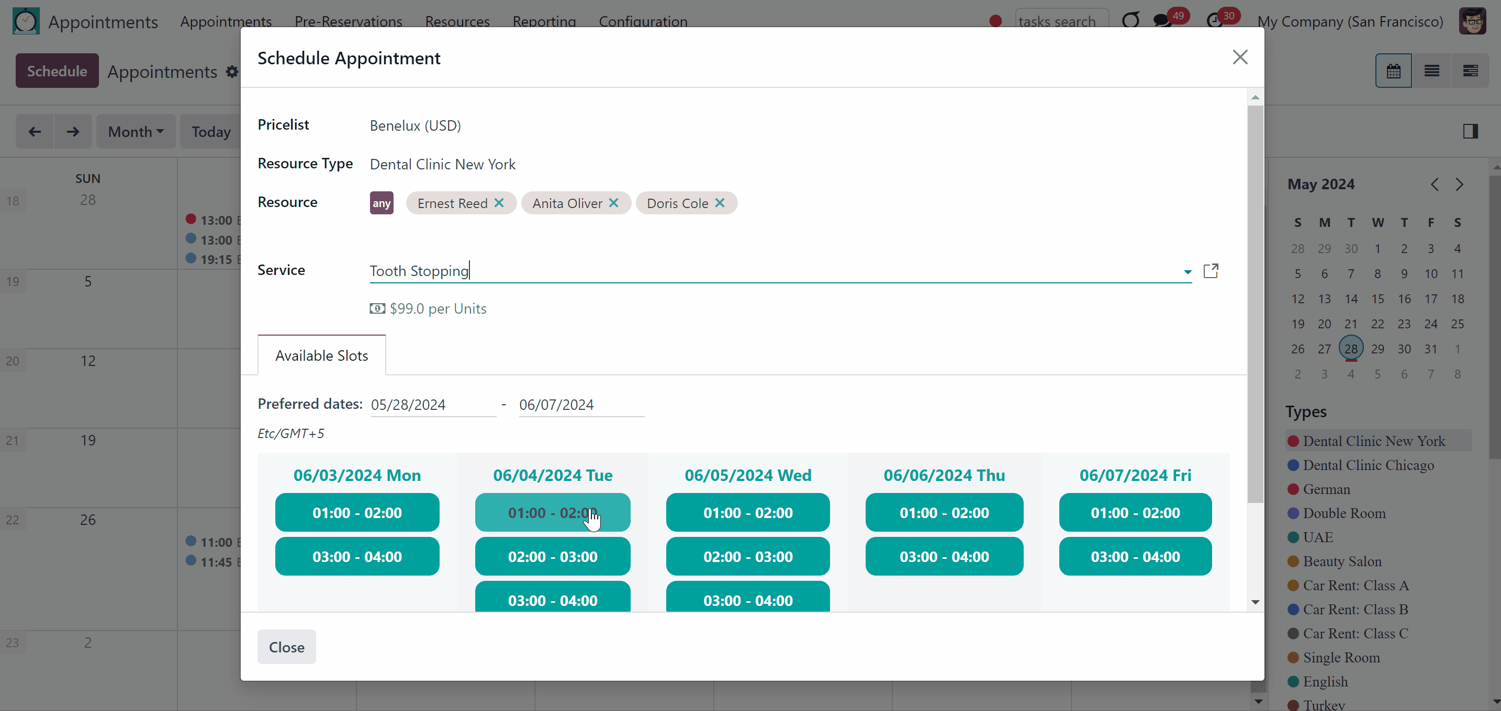1501x711 pixels.
Task: Open the user avatar menu
Action: (1472, 21)
